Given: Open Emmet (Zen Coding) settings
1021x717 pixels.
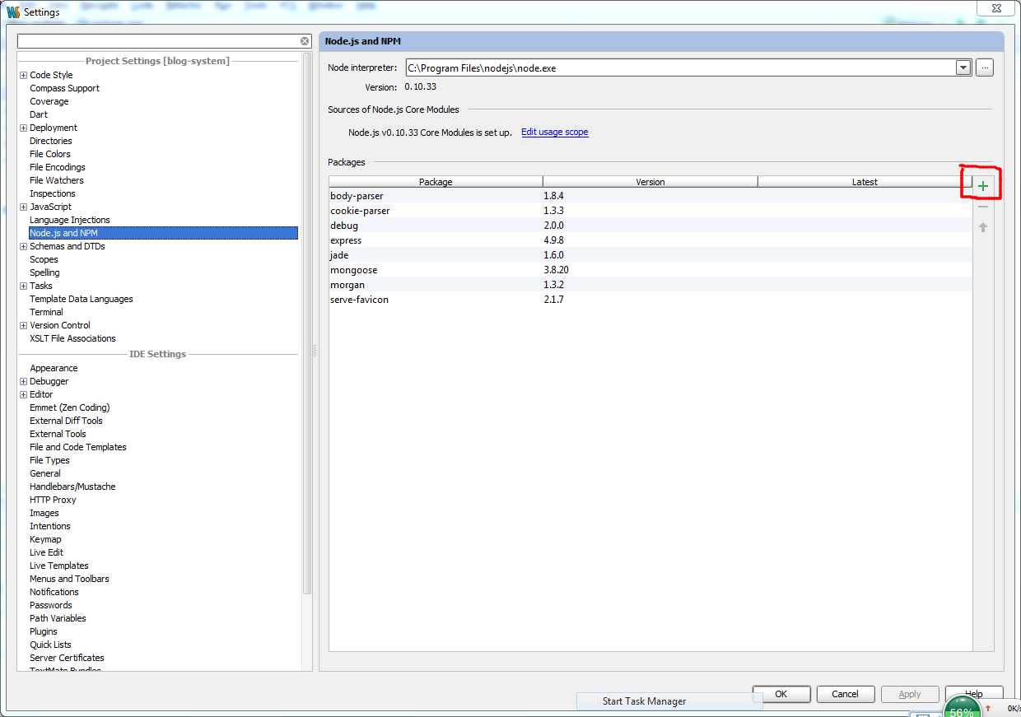Looking at the screenshot, I should tap(69, 407).
